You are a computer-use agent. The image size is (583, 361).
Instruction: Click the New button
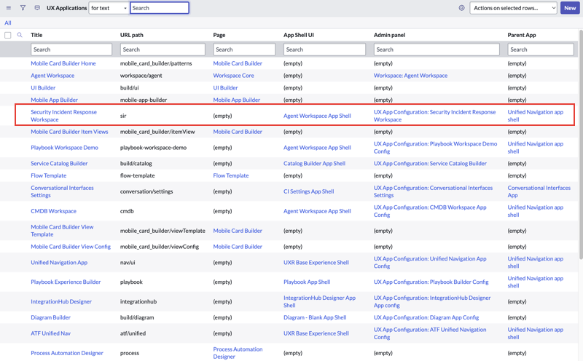(570, 8)
